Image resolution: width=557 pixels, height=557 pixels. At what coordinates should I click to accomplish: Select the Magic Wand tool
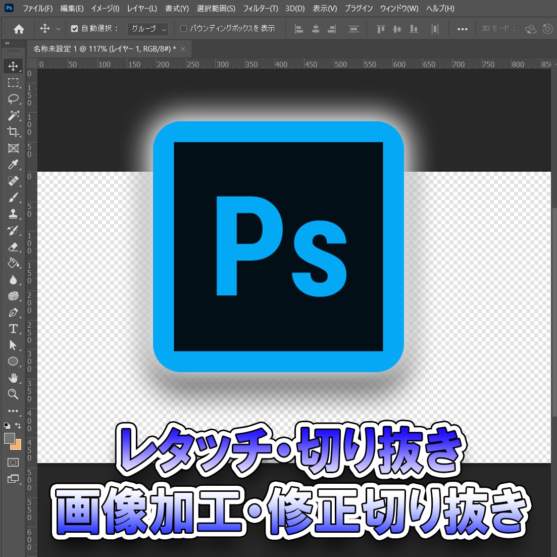tap(13, 116)
